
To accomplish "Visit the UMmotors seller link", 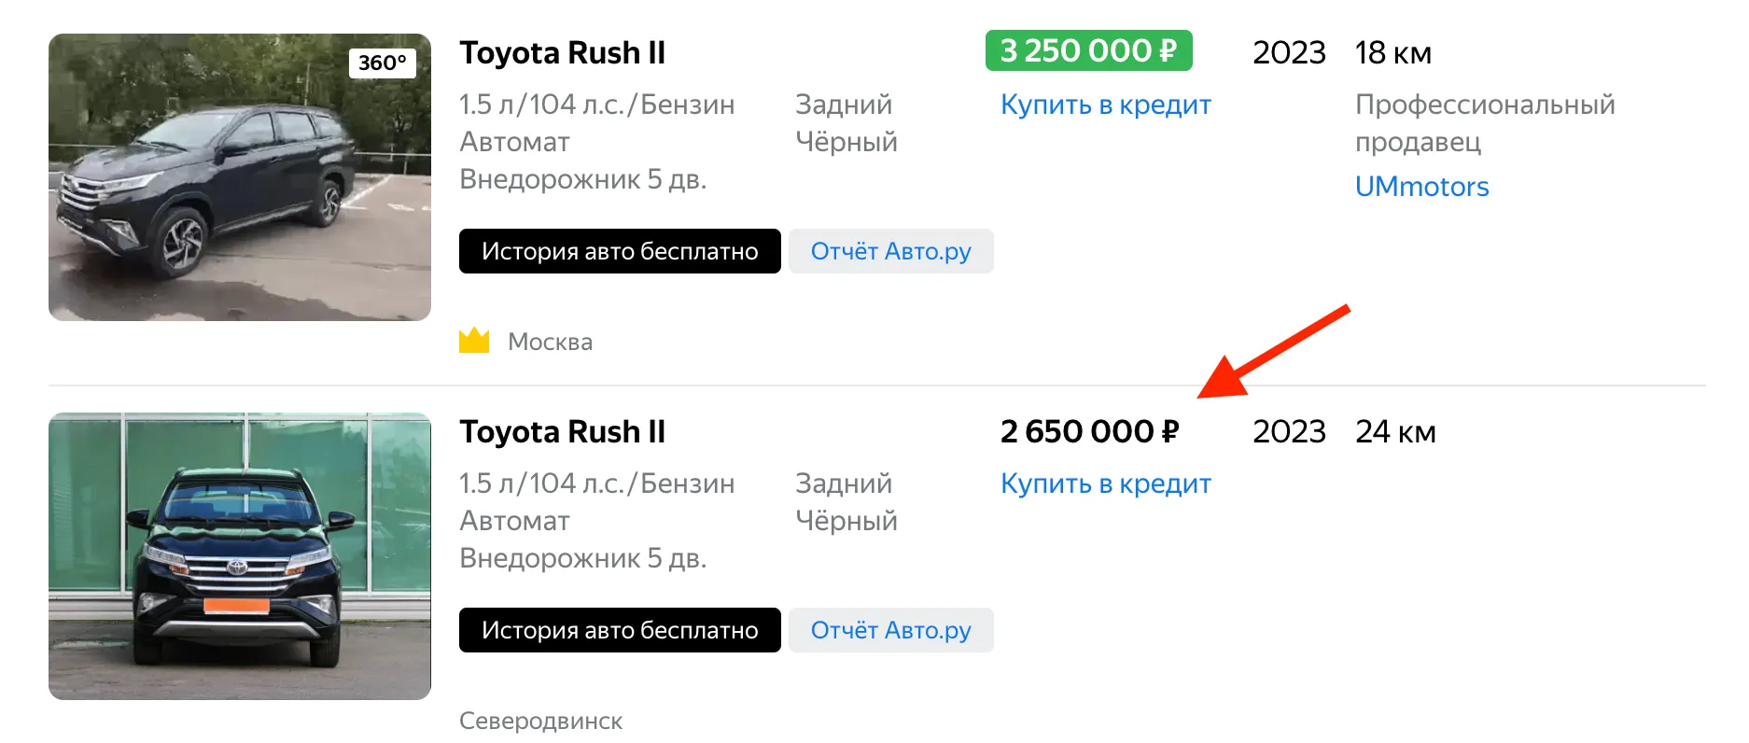I will (1421, 187).
